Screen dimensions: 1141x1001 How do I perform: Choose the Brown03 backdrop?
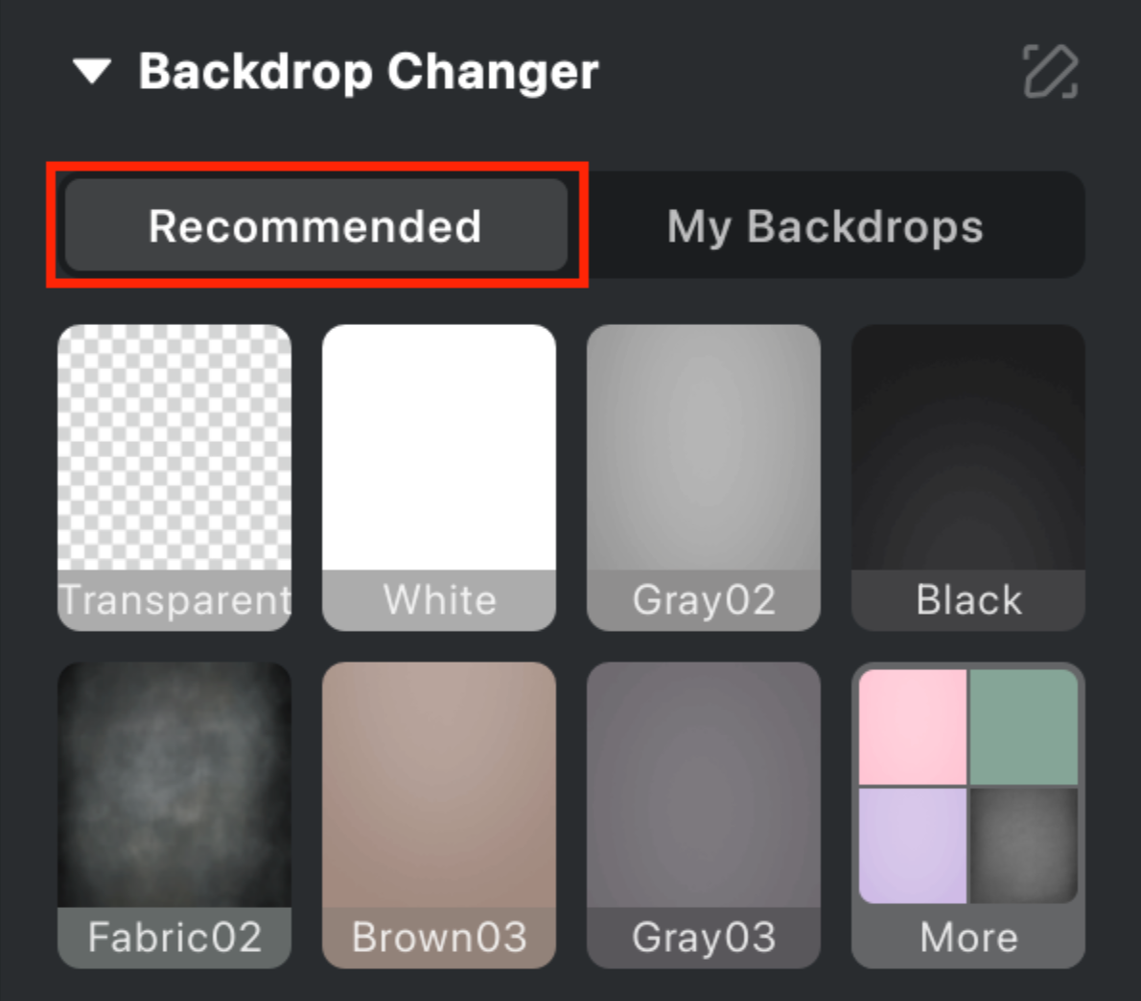[x=438, y=786]
